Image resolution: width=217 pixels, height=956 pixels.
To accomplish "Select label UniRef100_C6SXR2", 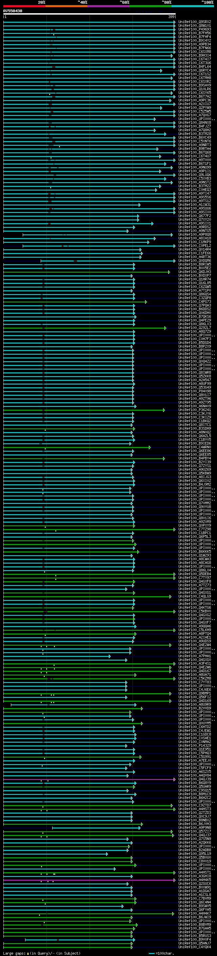I will pyautogui.click(x=195, y=82).
